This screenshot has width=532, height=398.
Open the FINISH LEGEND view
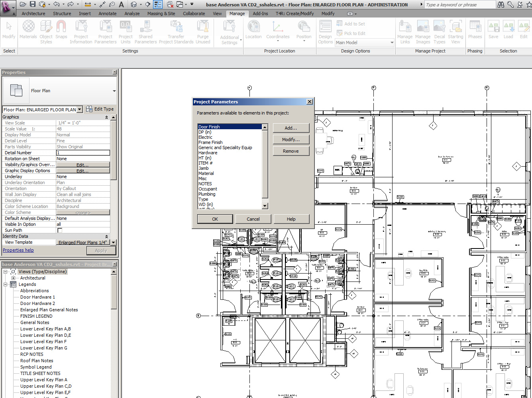(36, 316)
